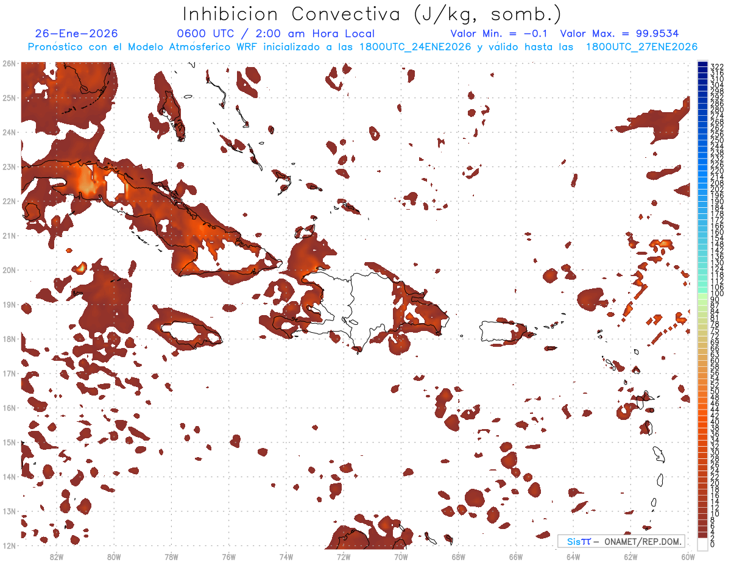Click the 16N latitude label

(x=9, y=408)
